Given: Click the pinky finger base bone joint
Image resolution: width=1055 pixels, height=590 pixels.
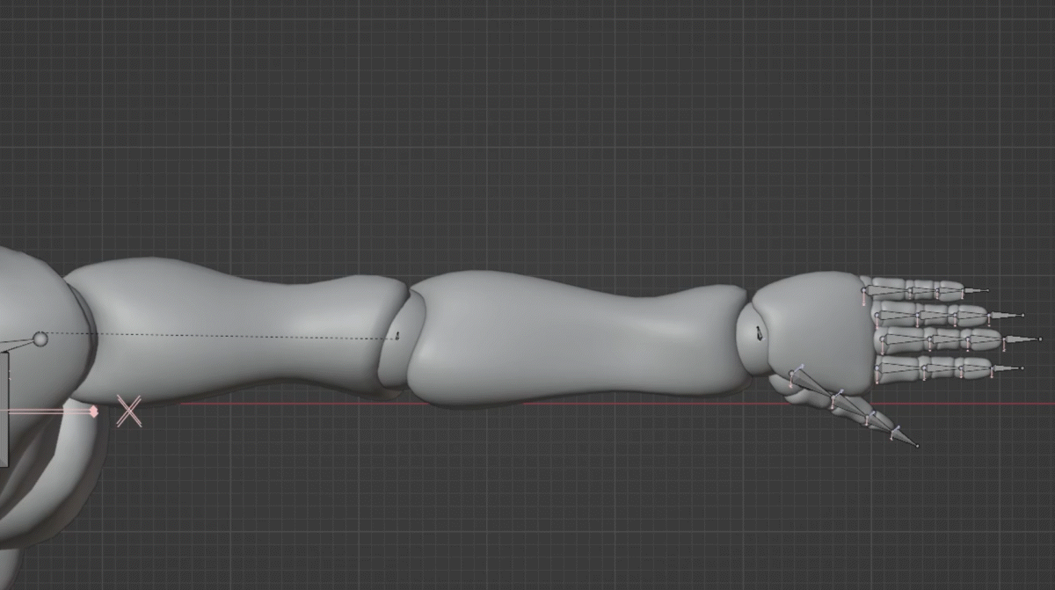Looking at the screenshot, I should click(x=863, y=288).
